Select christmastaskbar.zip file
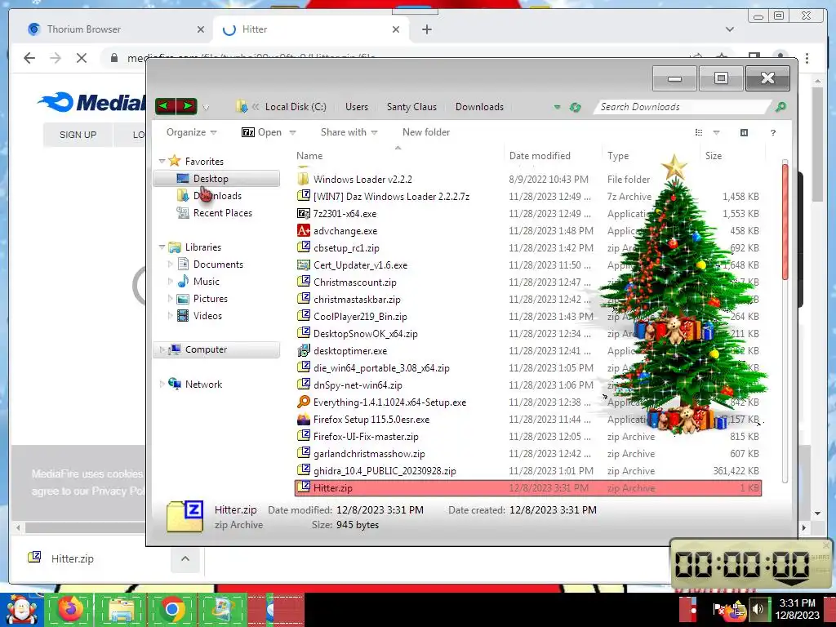836x627 pixels. [x=357, y=299]
